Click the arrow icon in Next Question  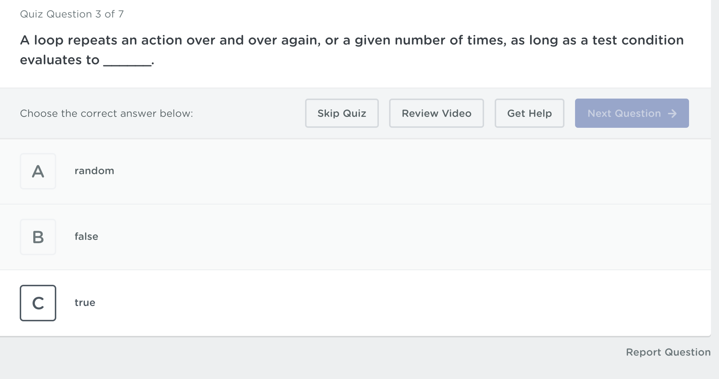(x=672, y=114)
